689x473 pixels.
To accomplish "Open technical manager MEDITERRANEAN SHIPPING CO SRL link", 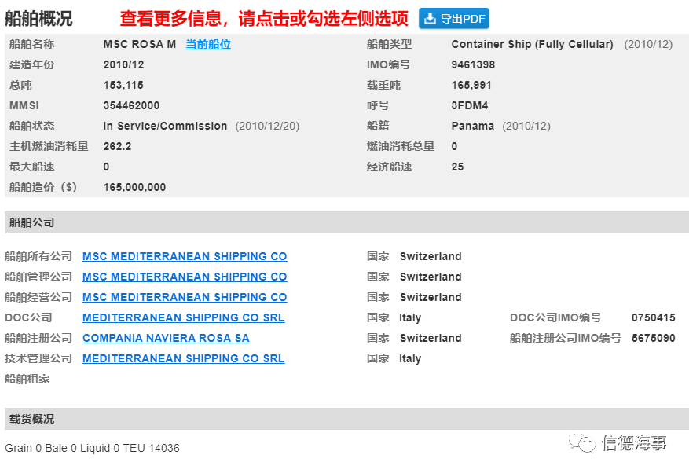I will click(183, 358).
